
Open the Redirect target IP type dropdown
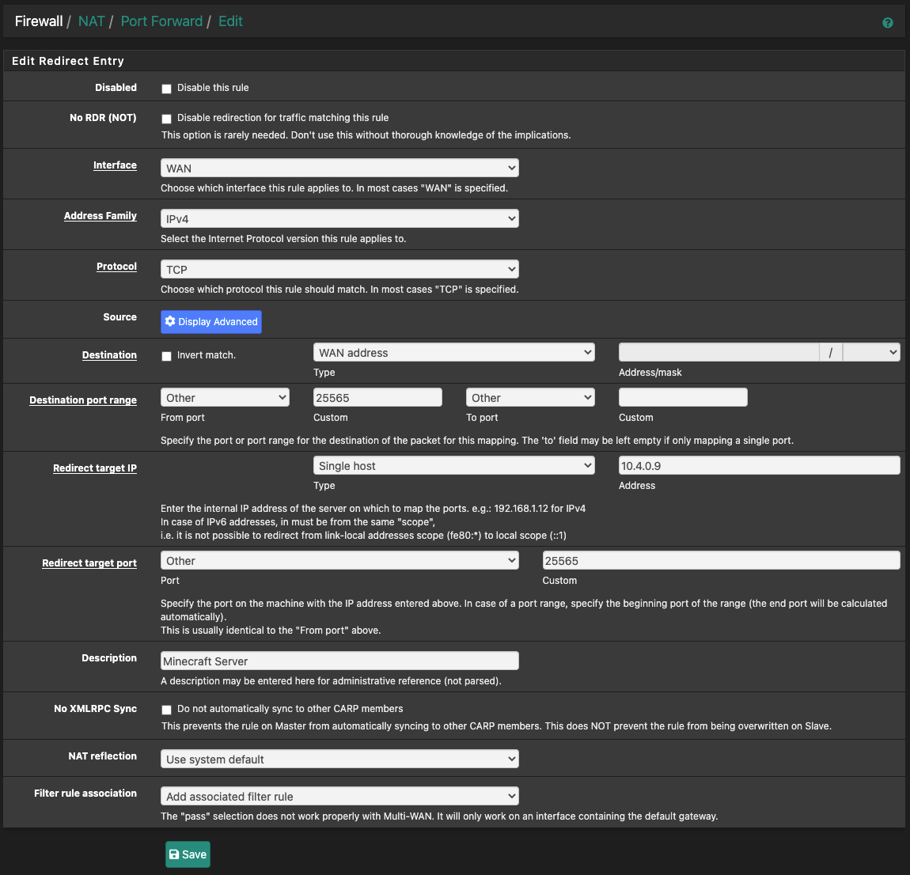(x=453, y=466)
